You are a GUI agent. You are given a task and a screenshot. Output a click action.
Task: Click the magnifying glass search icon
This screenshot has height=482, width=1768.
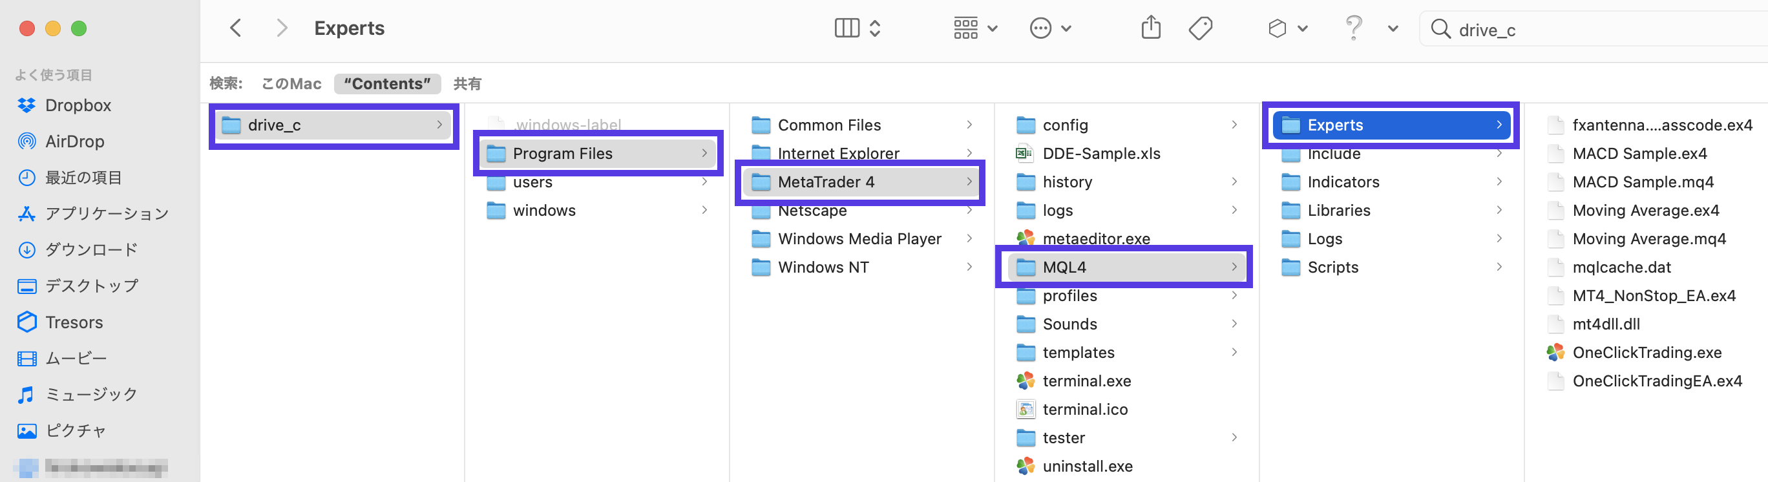[1440, 29]
